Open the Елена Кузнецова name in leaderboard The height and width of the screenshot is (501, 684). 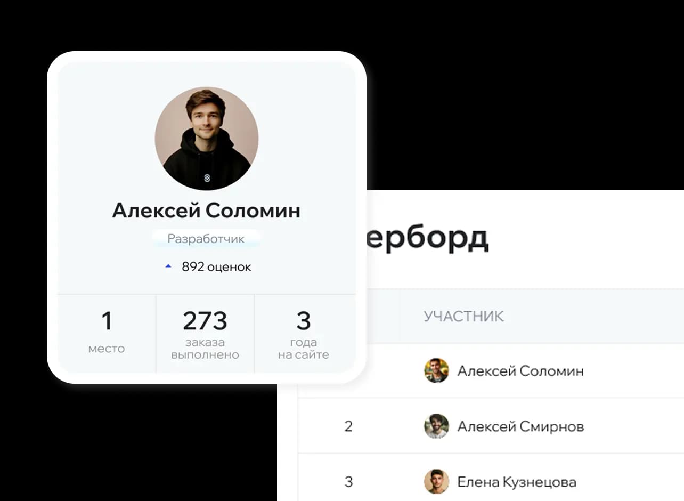tap(517, 482)
